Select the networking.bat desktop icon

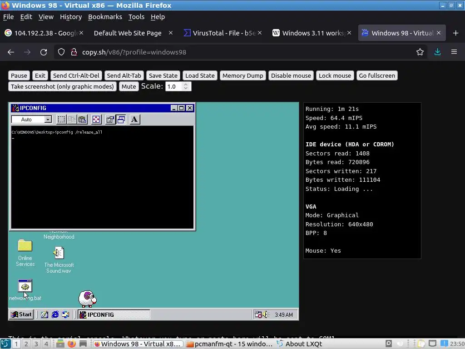tap(25, 290)
